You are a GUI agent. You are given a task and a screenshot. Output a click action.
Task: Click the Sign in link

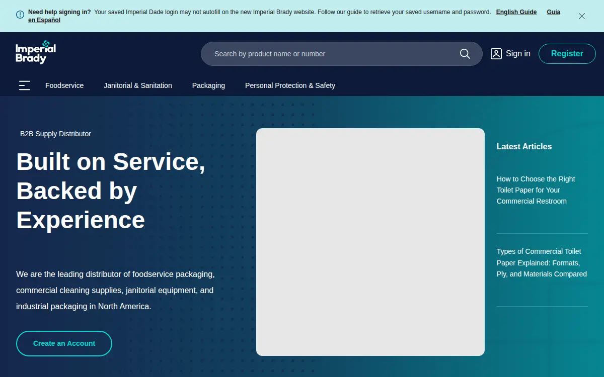[x=518, y=54]
